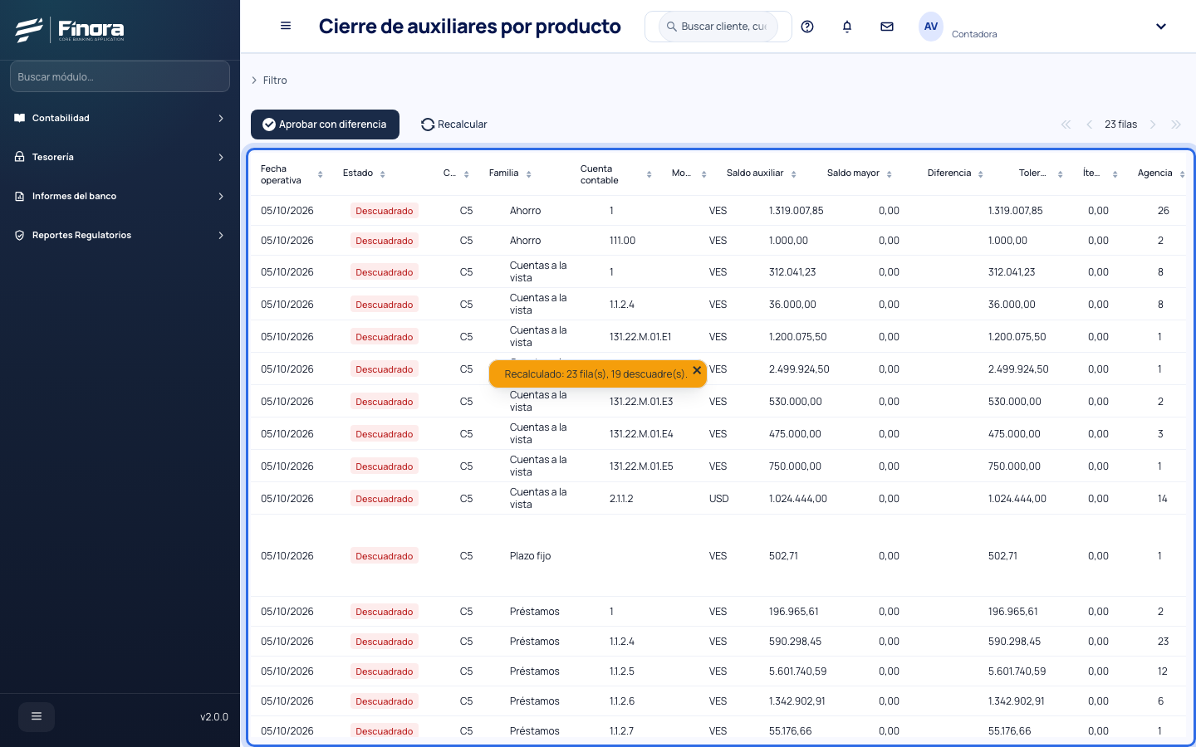Click the sidebar collapse button at bottom
1196x747 pixels.
pyautogui.click(x=37, y=716)
